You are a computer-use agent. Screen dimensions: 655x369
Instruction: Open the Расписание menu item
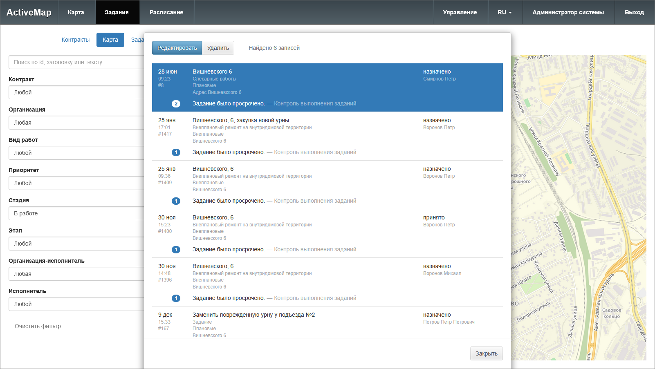(x=166, y=12)
